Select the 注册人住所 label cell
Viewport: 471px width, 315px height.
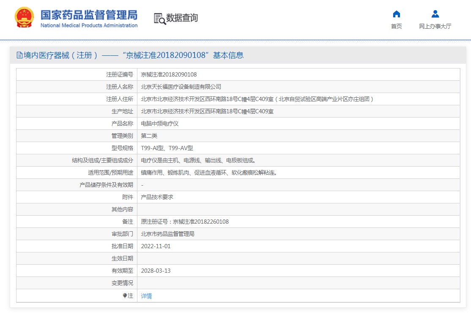click(x=77, y=99)
